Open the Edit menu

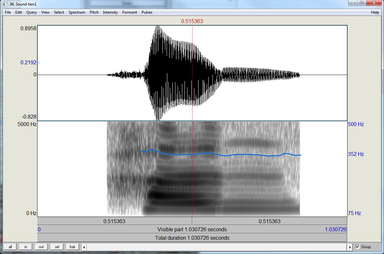click(19, 12)
